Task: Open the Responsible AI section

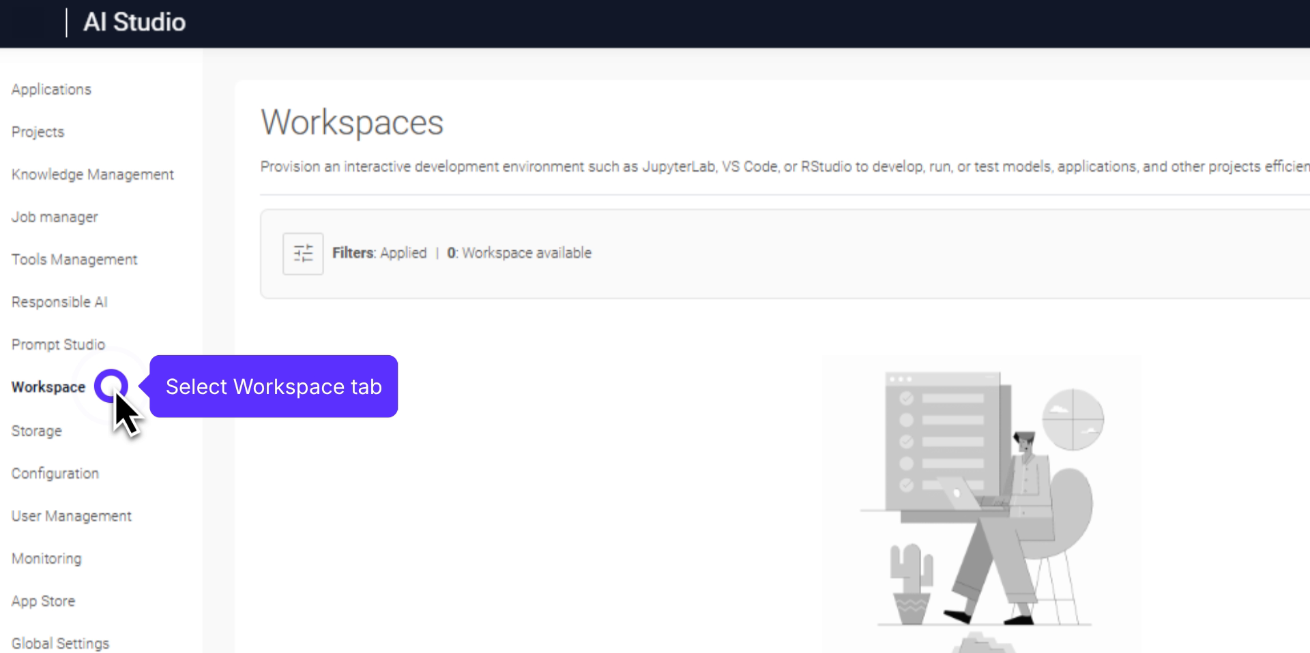Action: click(x=59, y=302)
